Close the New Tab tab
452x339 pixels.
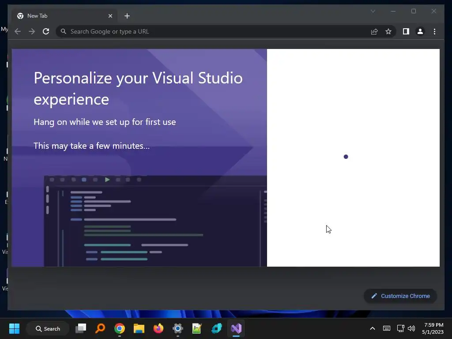pos(110,16)
